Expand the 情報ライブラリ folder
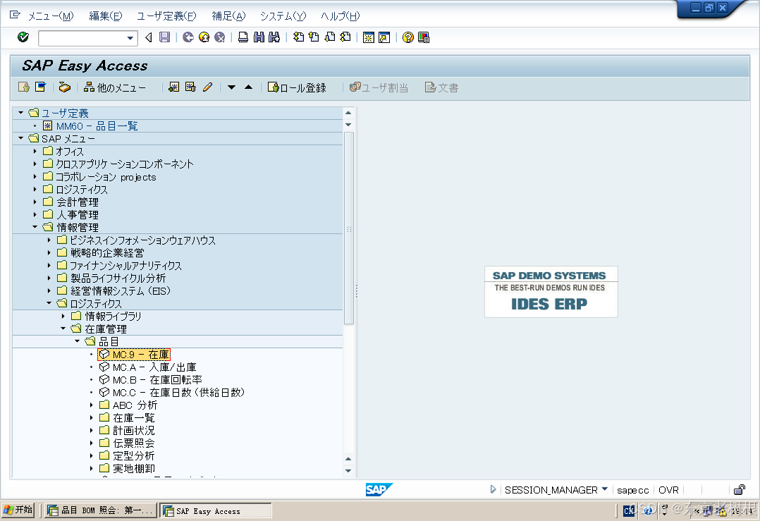 [x=63, y=316]
